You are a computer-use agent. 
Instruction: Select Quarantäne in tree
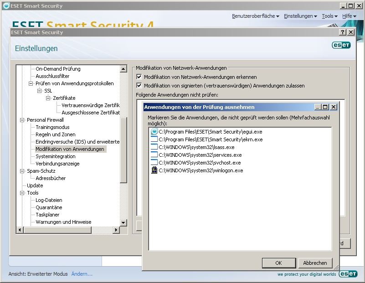coord(49,207)
